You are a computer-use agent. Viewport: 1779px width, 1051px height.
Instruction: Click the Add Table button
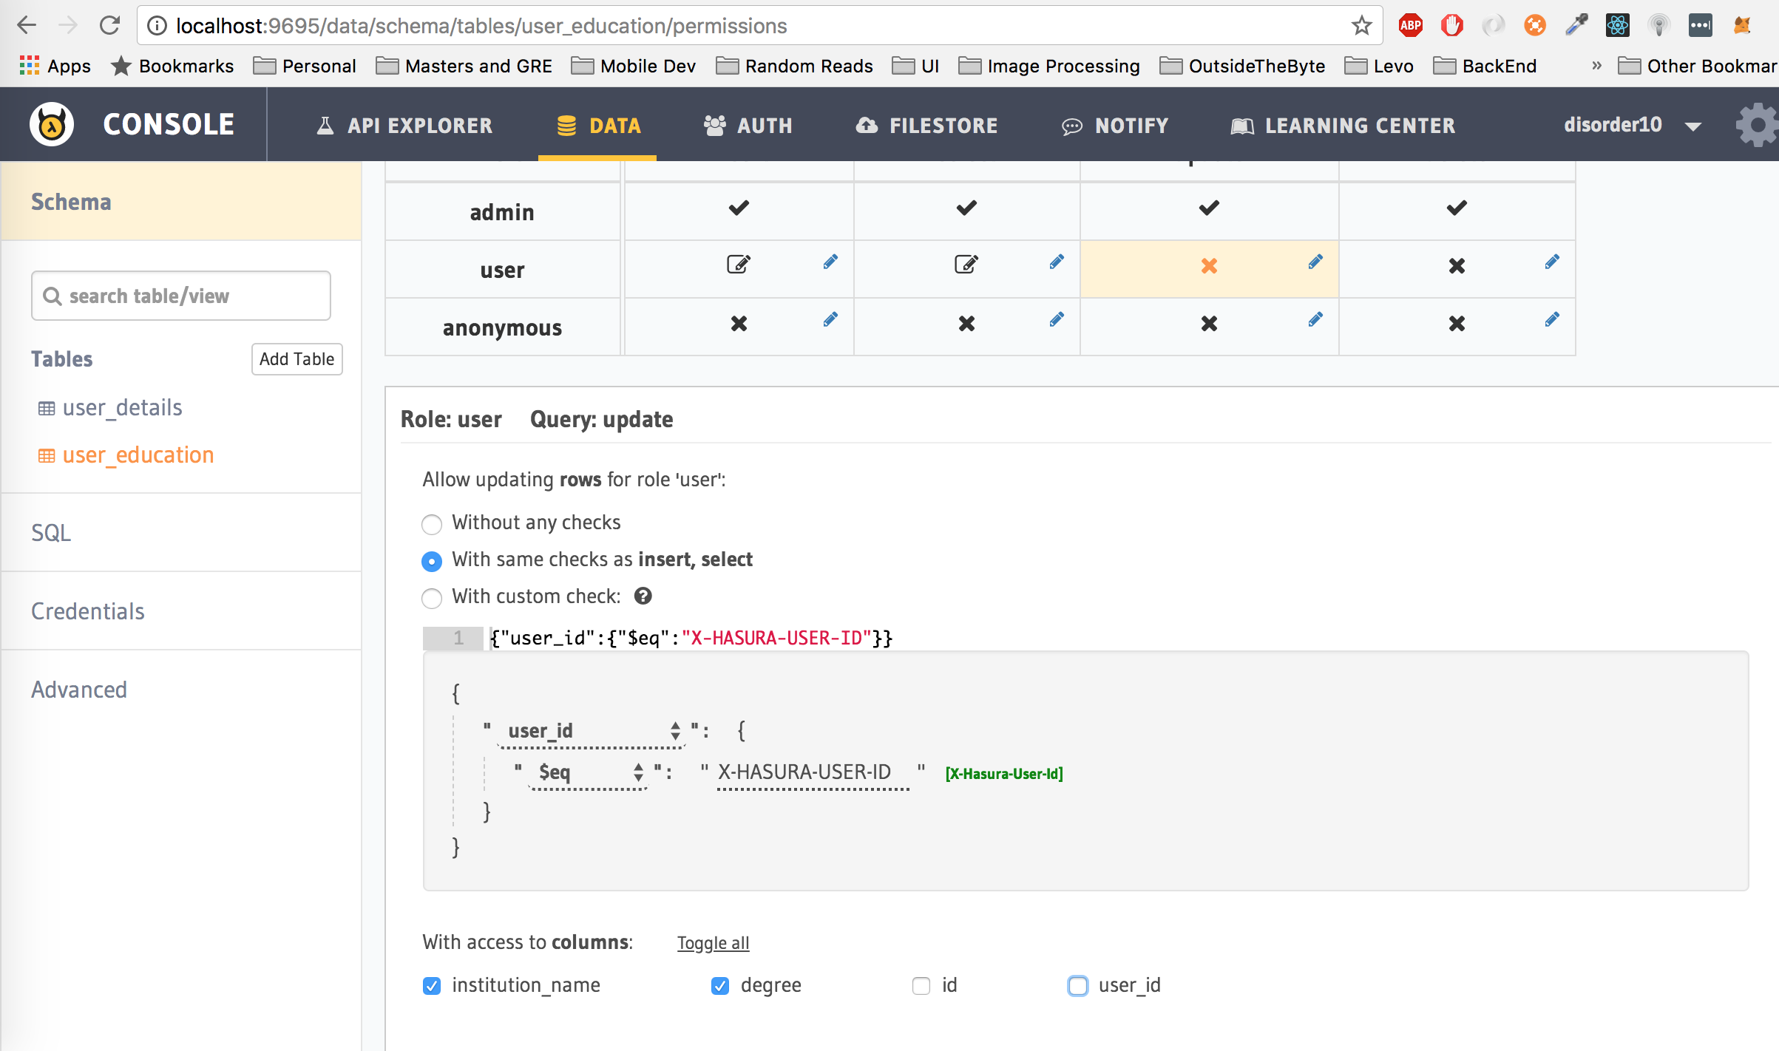296,359
